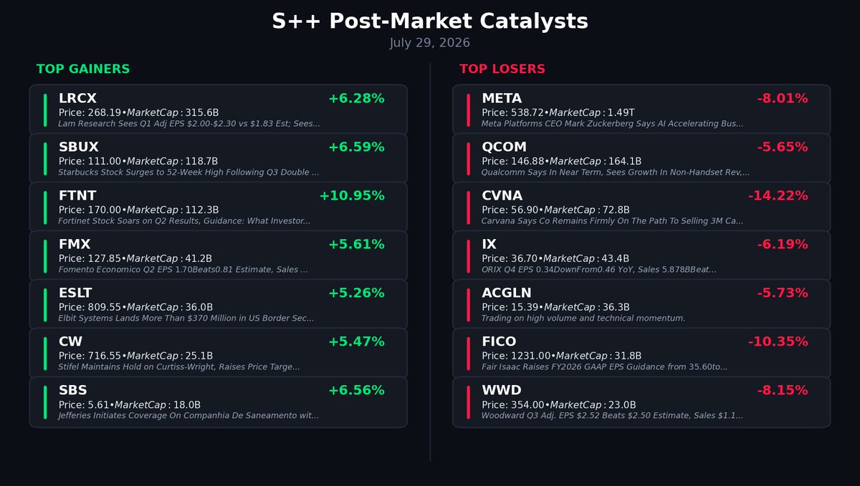Open the FMX headline about Fomento Economico
The height and width of the screenshot is (486, 860).
tap(183, 270)
